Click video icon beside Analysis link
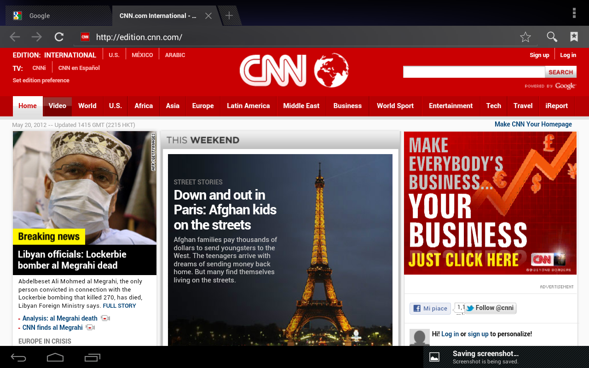The image size is (589, 368). click(105, 318)
